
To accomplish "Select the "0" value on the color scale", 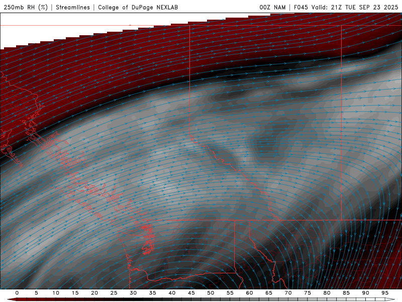I will click(17, 293).
